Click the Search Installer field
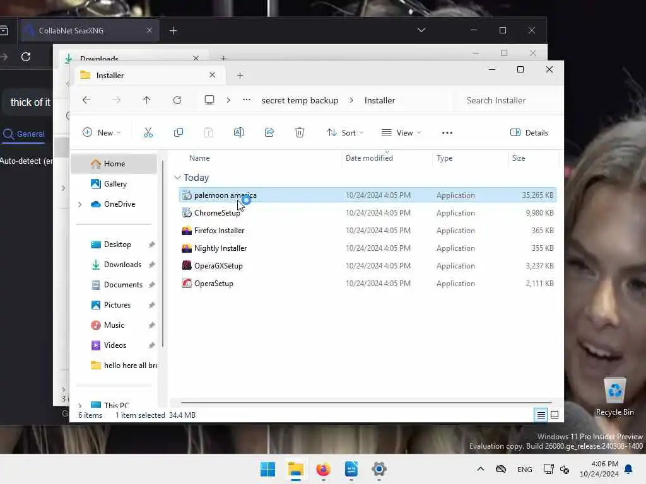The image size is (646, 484). coord(509,100)
